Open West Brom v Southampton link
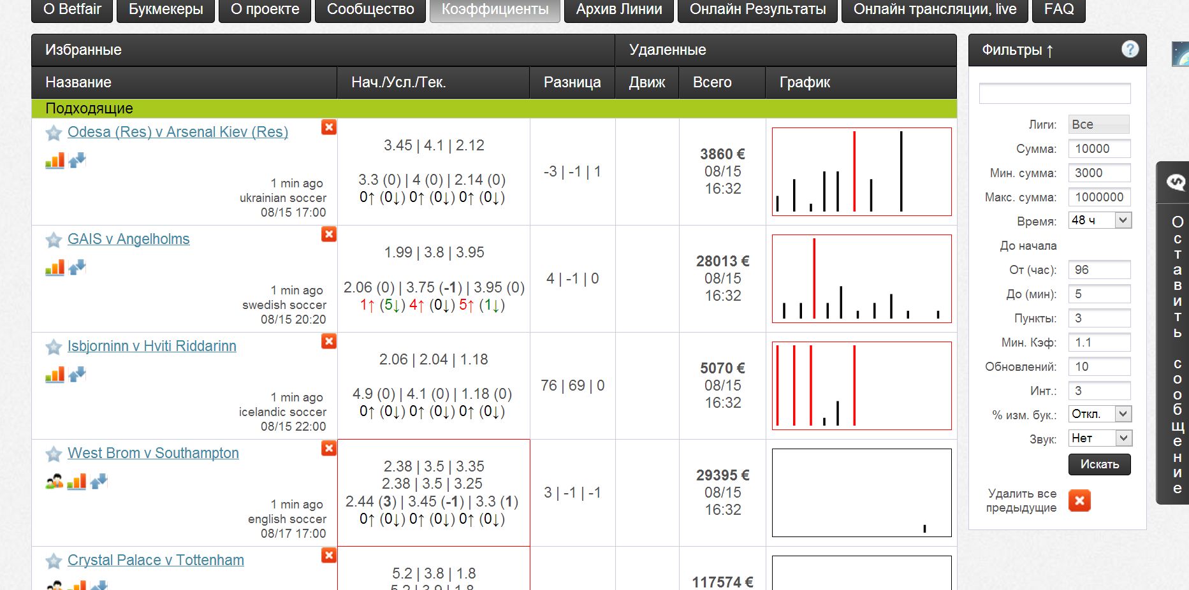This screenshot has width=1189, height=590. point(153,453)
